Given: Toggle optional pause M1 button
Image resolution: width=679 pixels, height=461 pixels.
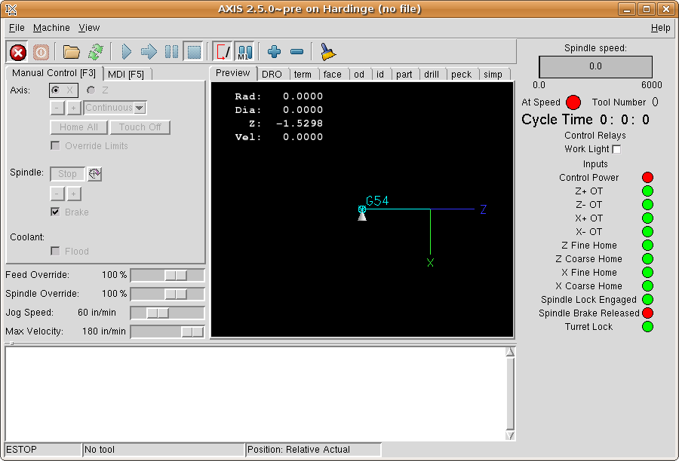Looking at the screenshot, I should 244,52.
